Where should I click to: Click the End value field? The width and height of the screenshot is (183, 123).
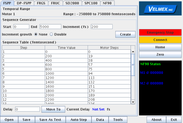click(50, 27)
